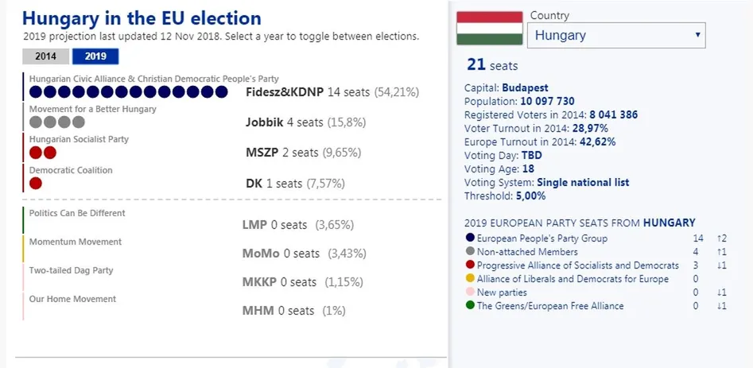Viewport: 753px width, 368px height.
Task: Click the single DK seat dot
Action: click(x=36, y=183)
